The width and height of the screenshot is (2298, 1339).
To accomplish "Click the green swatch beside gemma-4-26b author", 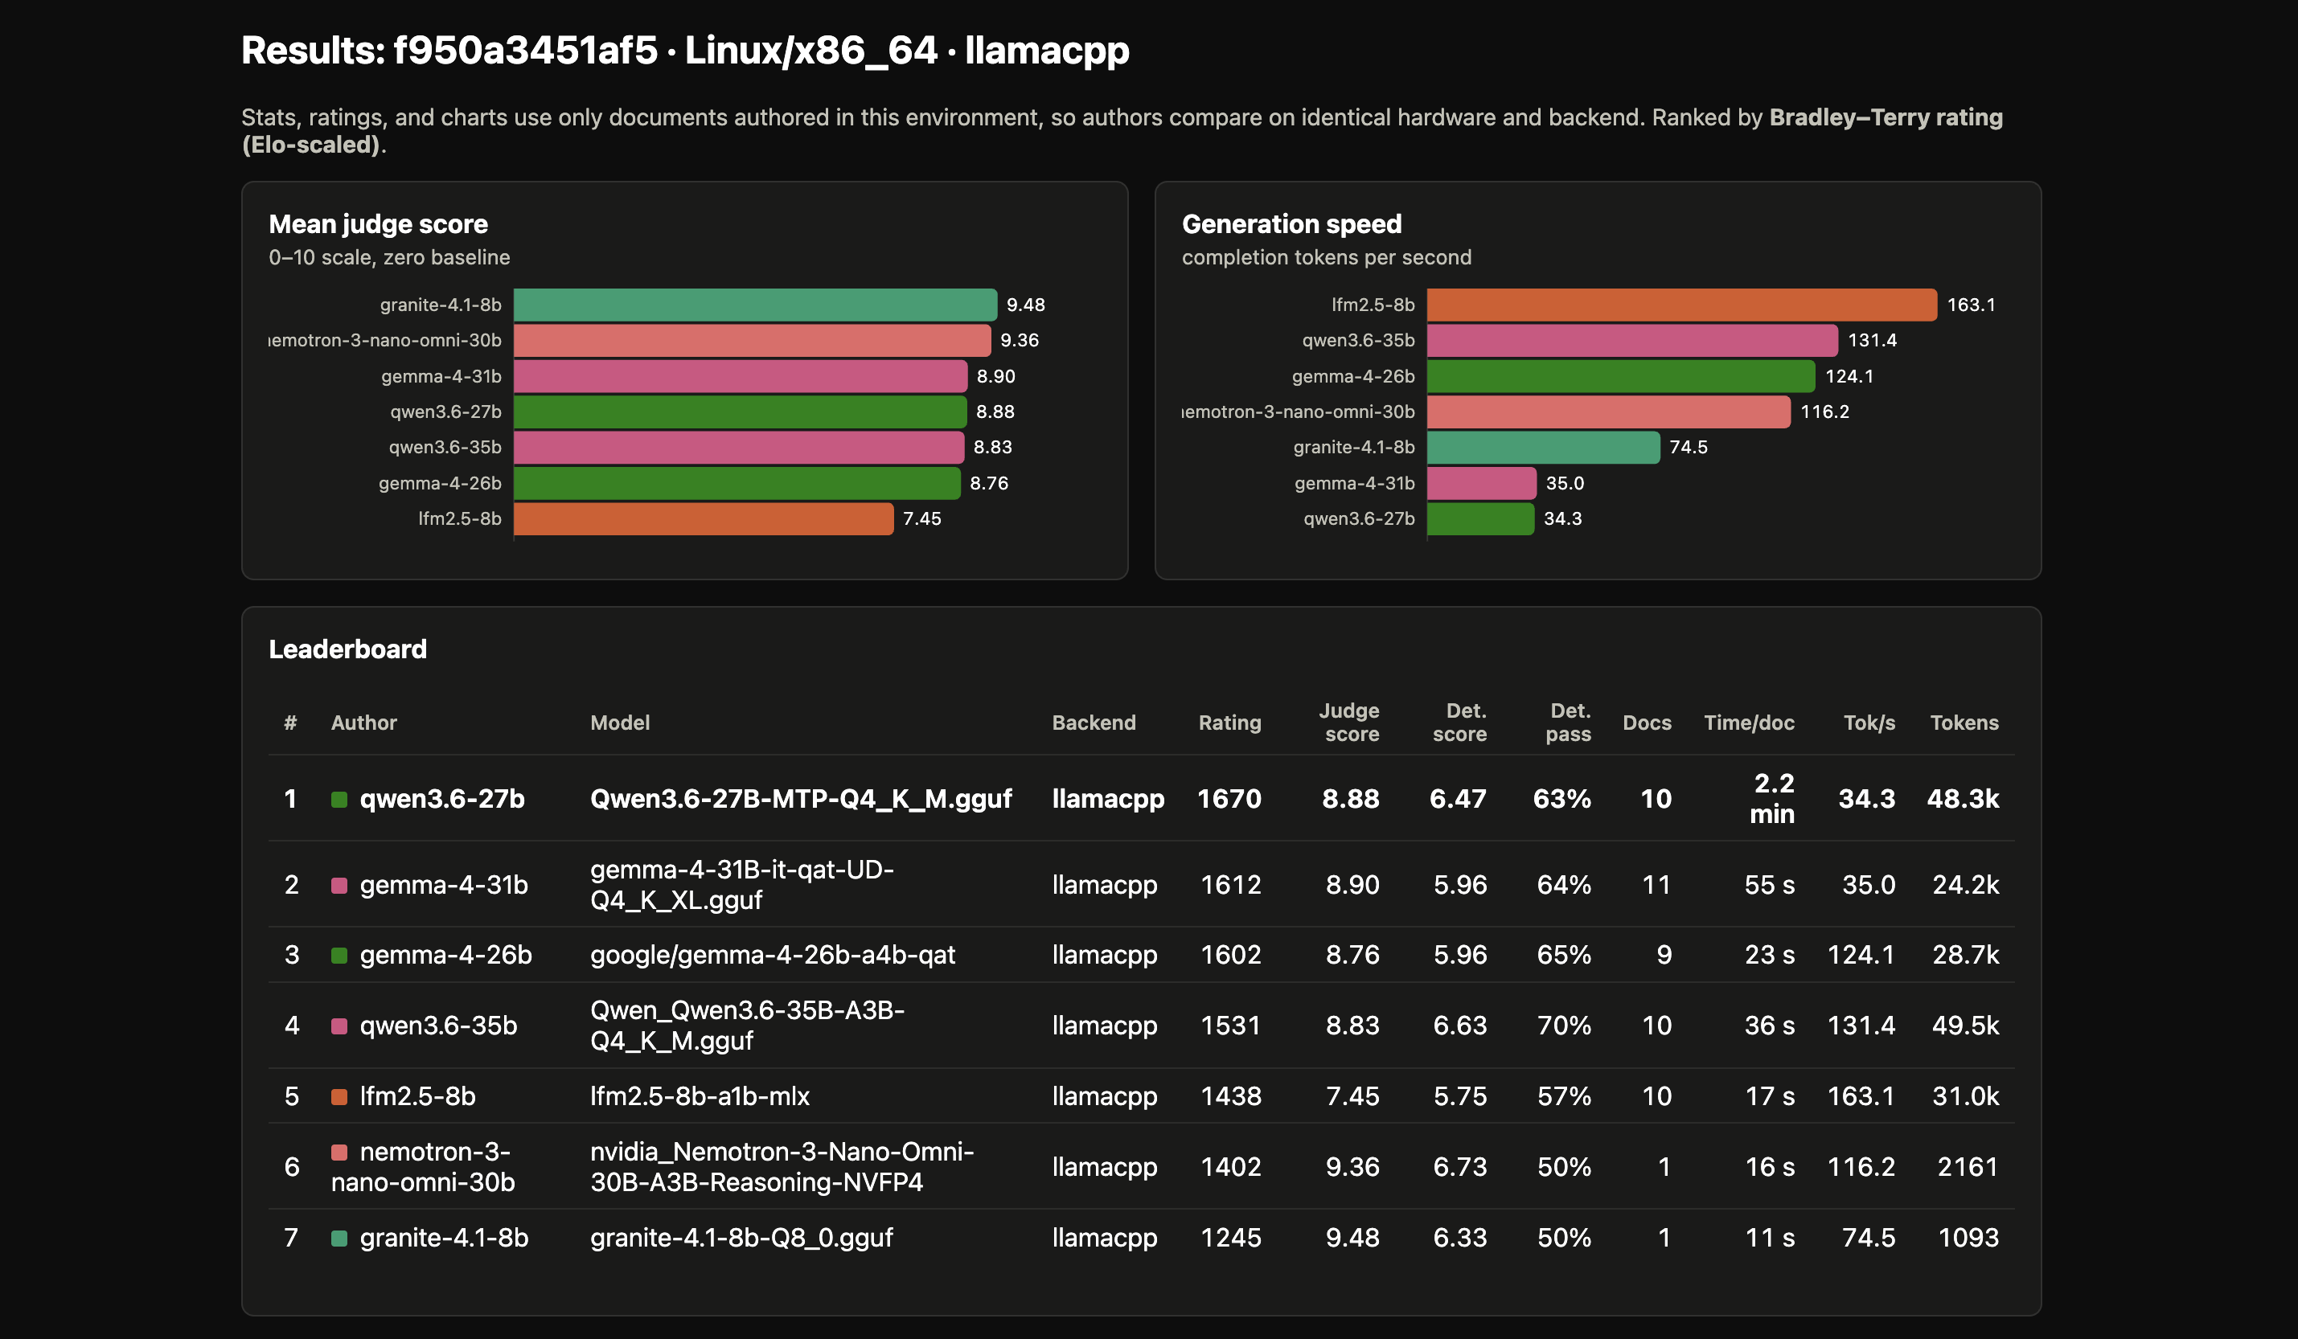I will [339, 956].
